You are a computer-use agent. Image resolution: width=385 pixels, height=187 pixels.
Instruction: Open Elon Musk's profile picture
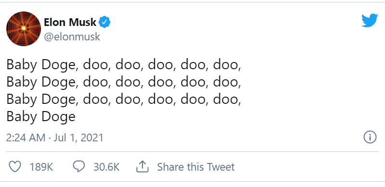24,29
